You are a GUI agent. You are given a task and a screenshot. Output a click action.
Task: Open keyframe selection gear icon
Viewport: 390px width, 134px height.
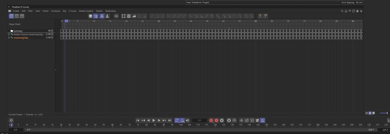[x=222, y=121]
